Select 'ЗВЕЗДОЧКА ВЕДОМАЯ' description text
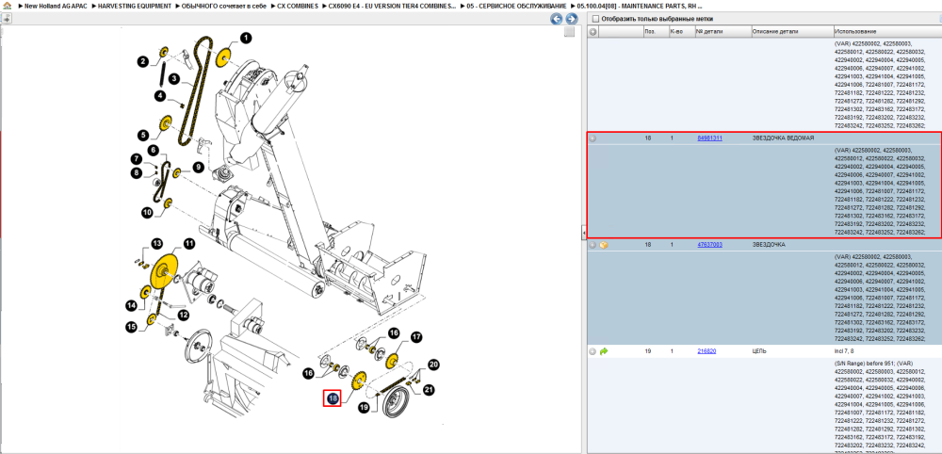This screenshot has height=454, width=942. click(783, 138)
